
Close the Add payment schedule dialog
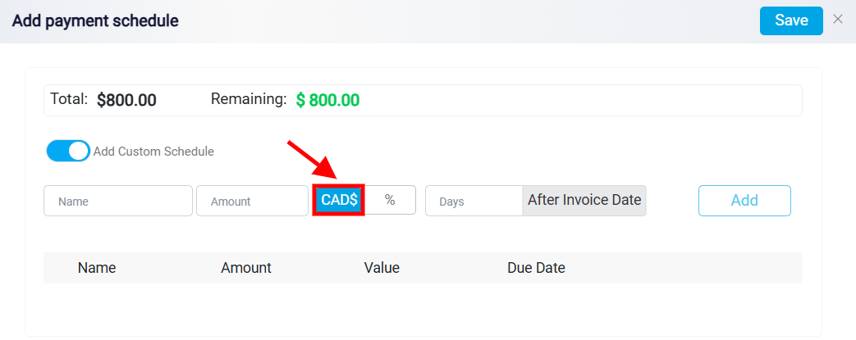[838, 20]
